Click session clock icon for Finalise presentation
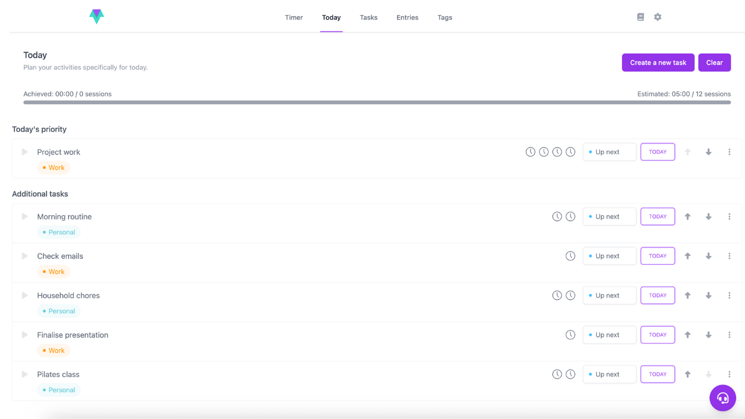 pyautogui.click(x=570, y=335)
